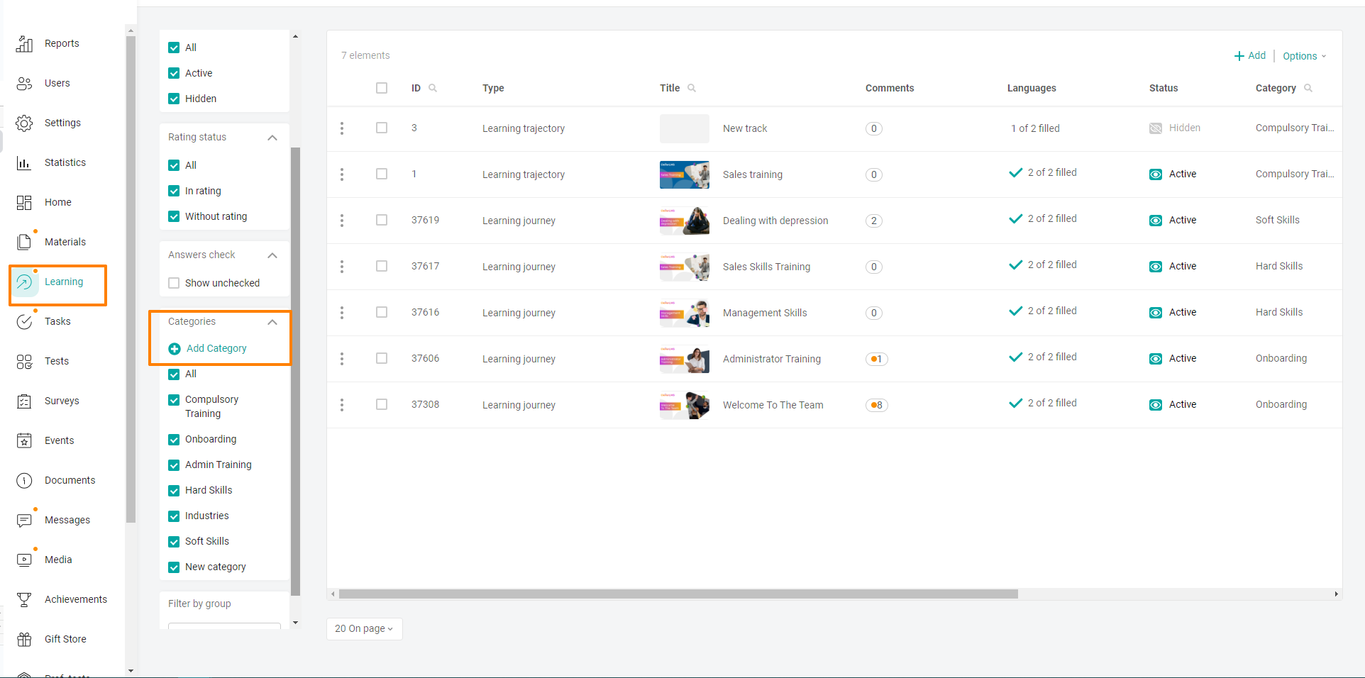Collapse the Rating status section
This screenshot has height=678, width=1365.
272,138
